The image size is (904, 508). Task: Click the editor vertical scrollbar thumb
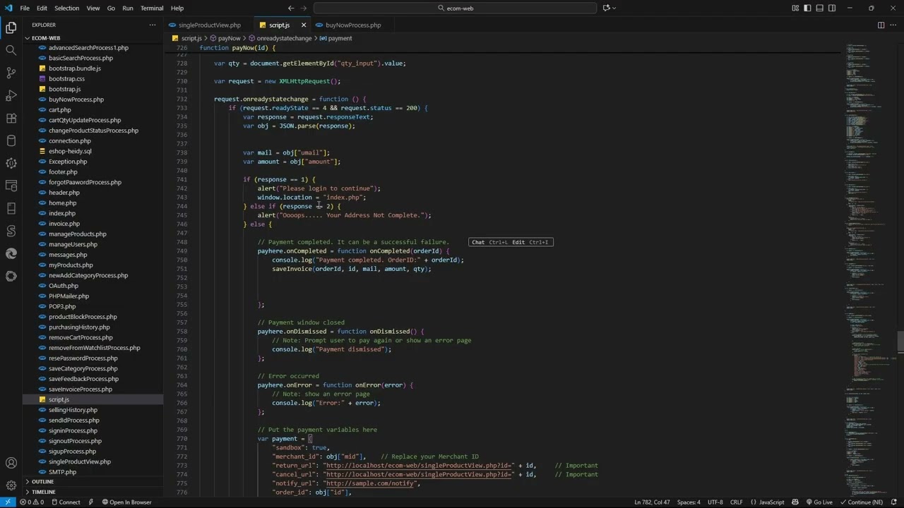[900, 341]
